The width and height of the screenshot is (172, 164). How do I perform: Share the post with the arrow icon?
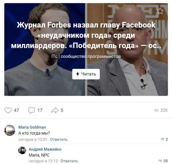55,110
